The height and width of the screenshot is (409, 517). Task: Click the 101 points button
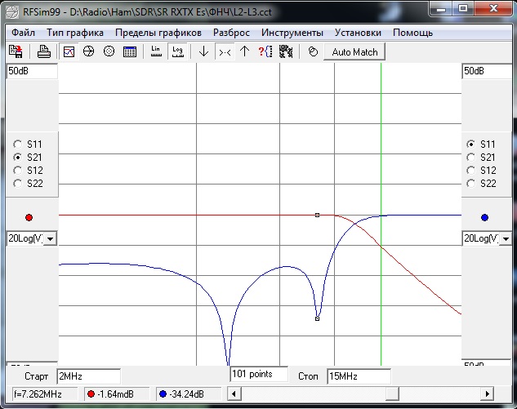click(259, 374)
